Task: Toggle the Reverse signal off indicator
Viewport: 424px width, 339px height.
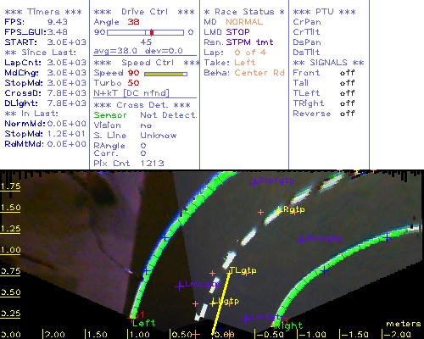Action: click(347, 114)
